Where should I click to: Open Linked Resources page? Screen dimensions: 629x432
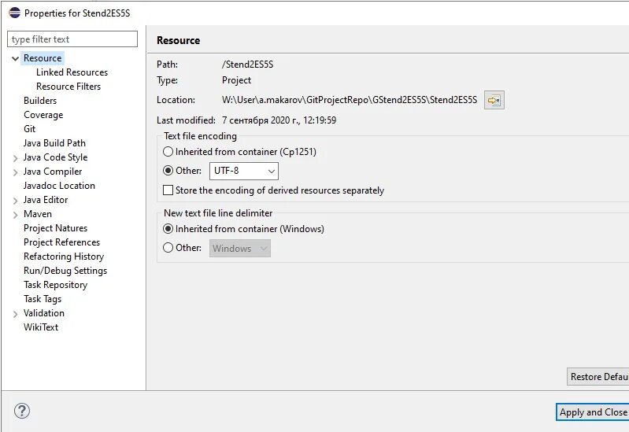click(x=72, y=72)
